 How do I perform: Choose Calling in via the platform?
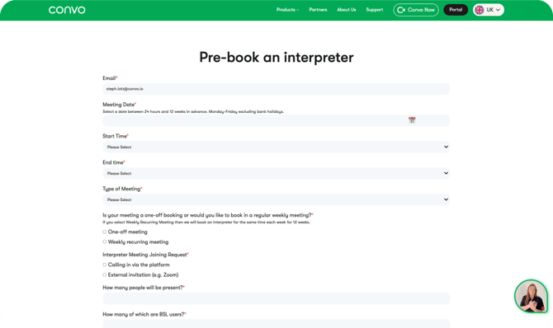click(104, 265)
